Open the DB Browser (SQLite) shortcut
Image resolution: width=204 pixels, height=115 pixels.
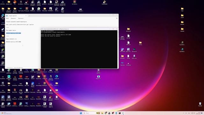point(3,105)
